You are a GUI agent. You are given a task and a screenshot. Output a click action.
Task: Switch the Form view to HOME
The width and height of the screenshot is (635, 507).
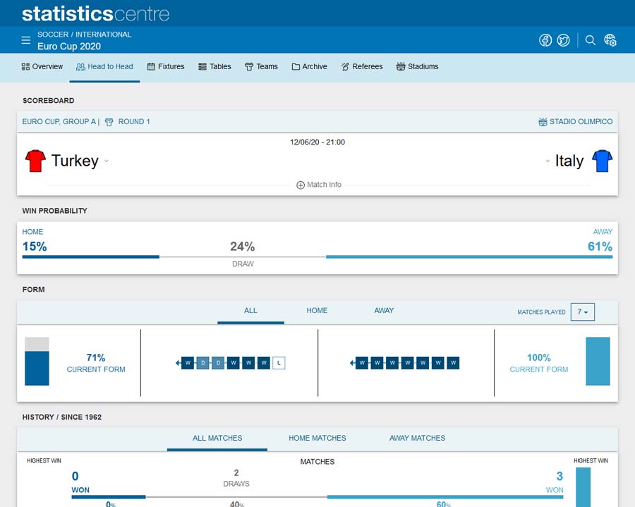coord(317,310)
